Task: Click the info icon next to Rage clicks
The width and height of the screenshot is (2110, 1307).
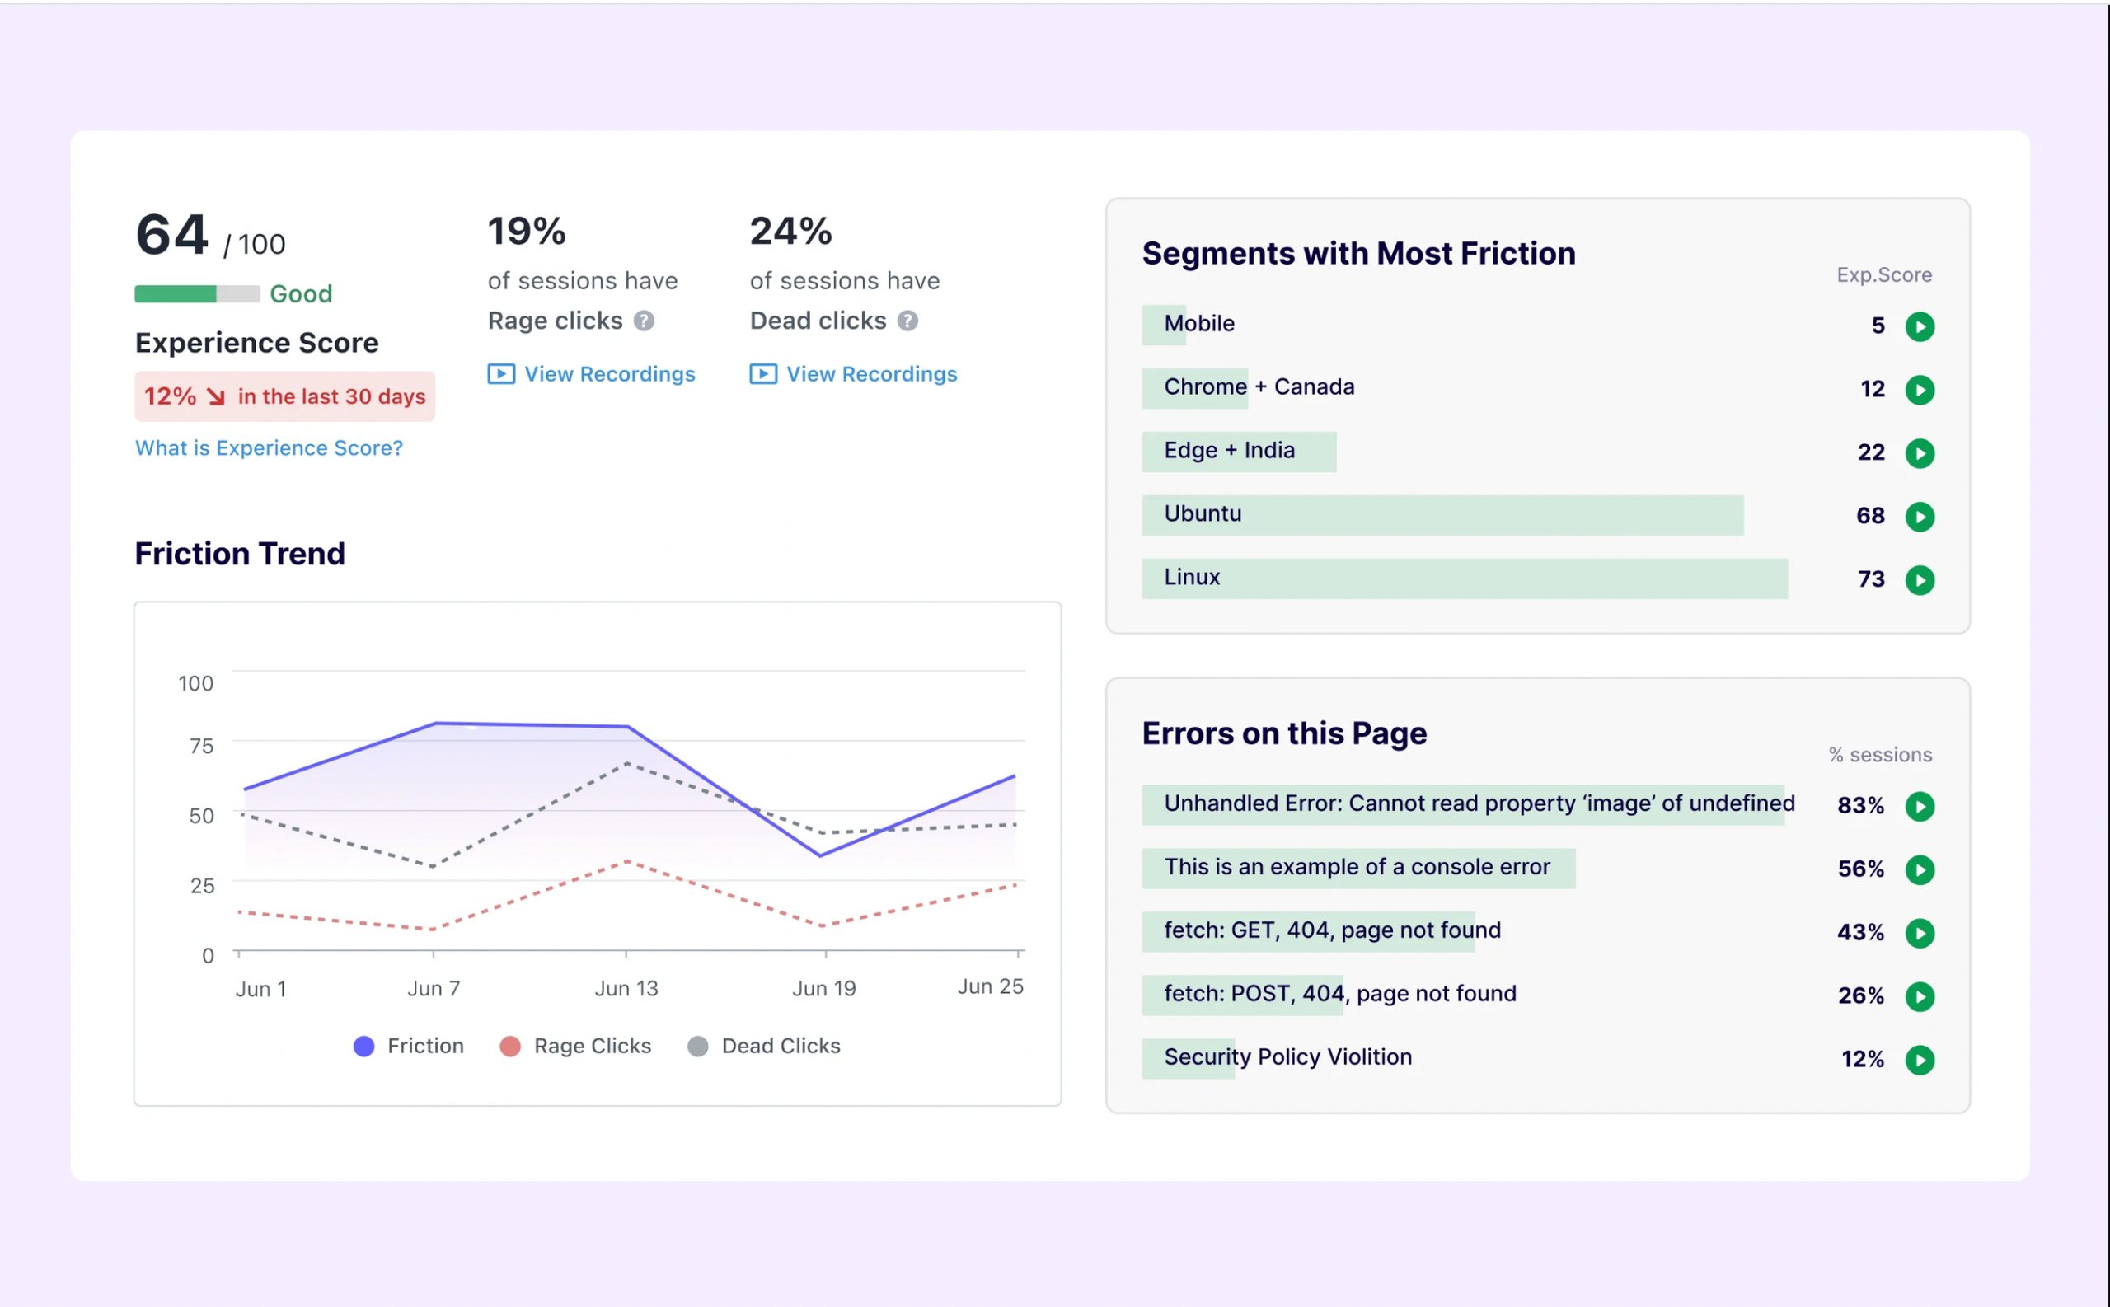Action: (649, 320)
